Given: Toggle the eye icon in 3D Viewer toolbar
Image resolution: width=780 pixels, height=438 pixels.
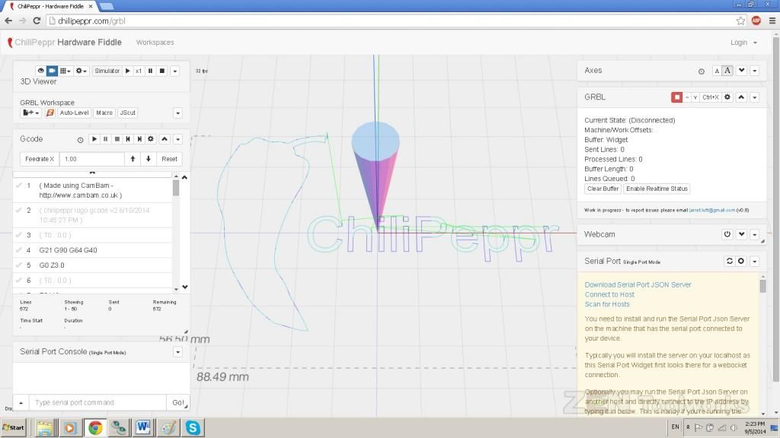Looking at the screenshot, I should (41, 71).
